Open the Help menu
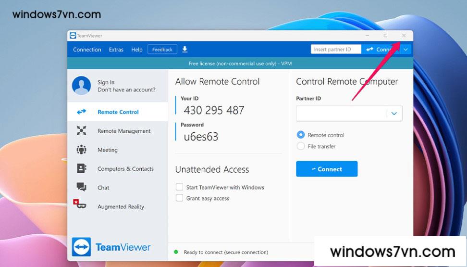The width and height of the screenshot is (467, 267). point(137,50)
